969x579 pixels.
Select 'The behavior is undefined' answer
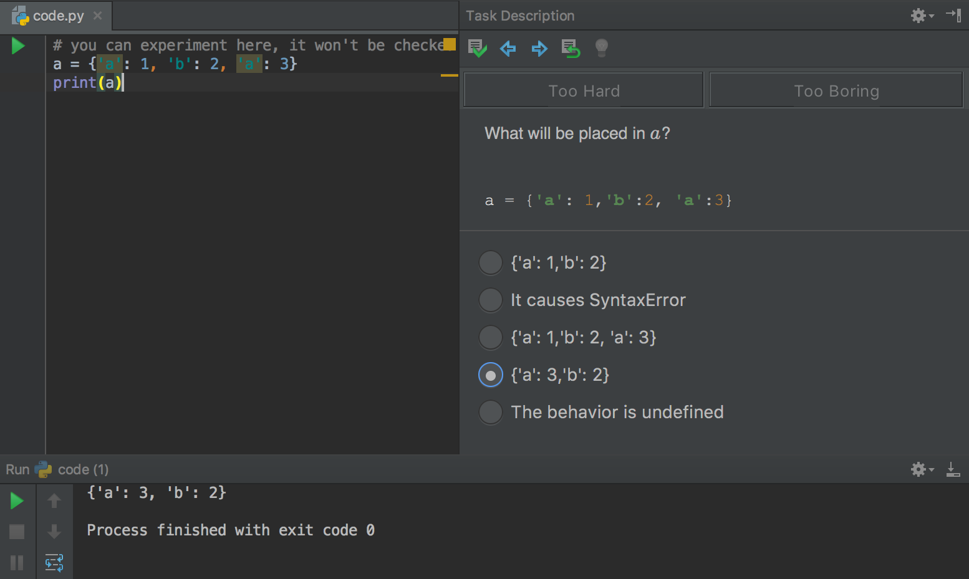(490, 412)
